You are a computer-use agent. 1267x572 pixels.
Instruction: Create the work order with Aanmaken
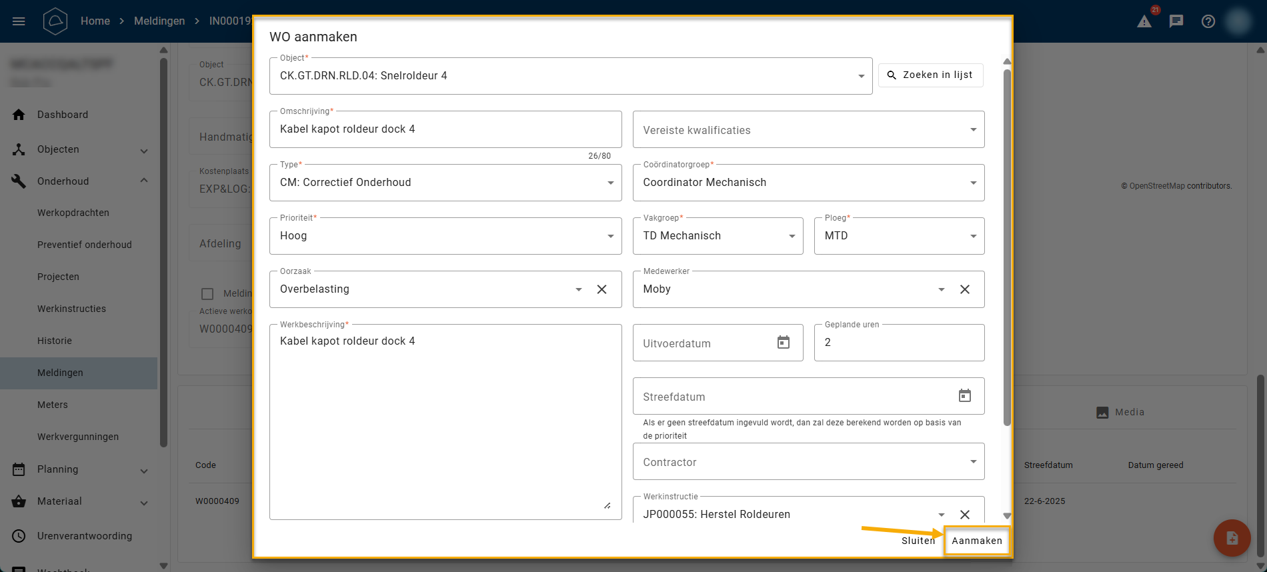tap(976, 541)
